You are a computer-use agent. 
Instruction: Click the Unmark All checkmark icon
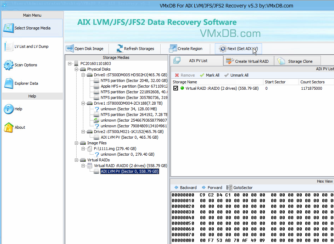pos(227,75)
